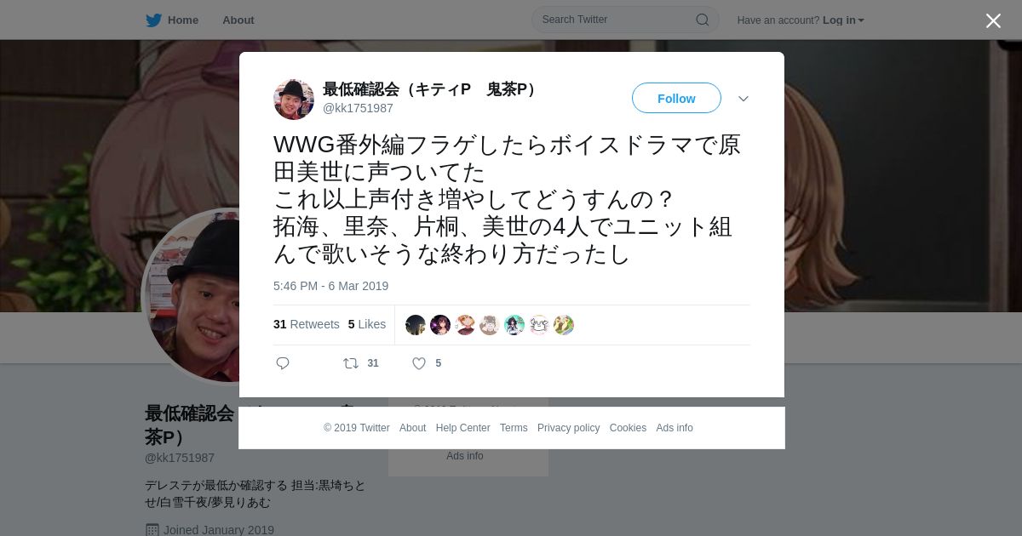Open the 31 Retweets list

pos(307,324)
